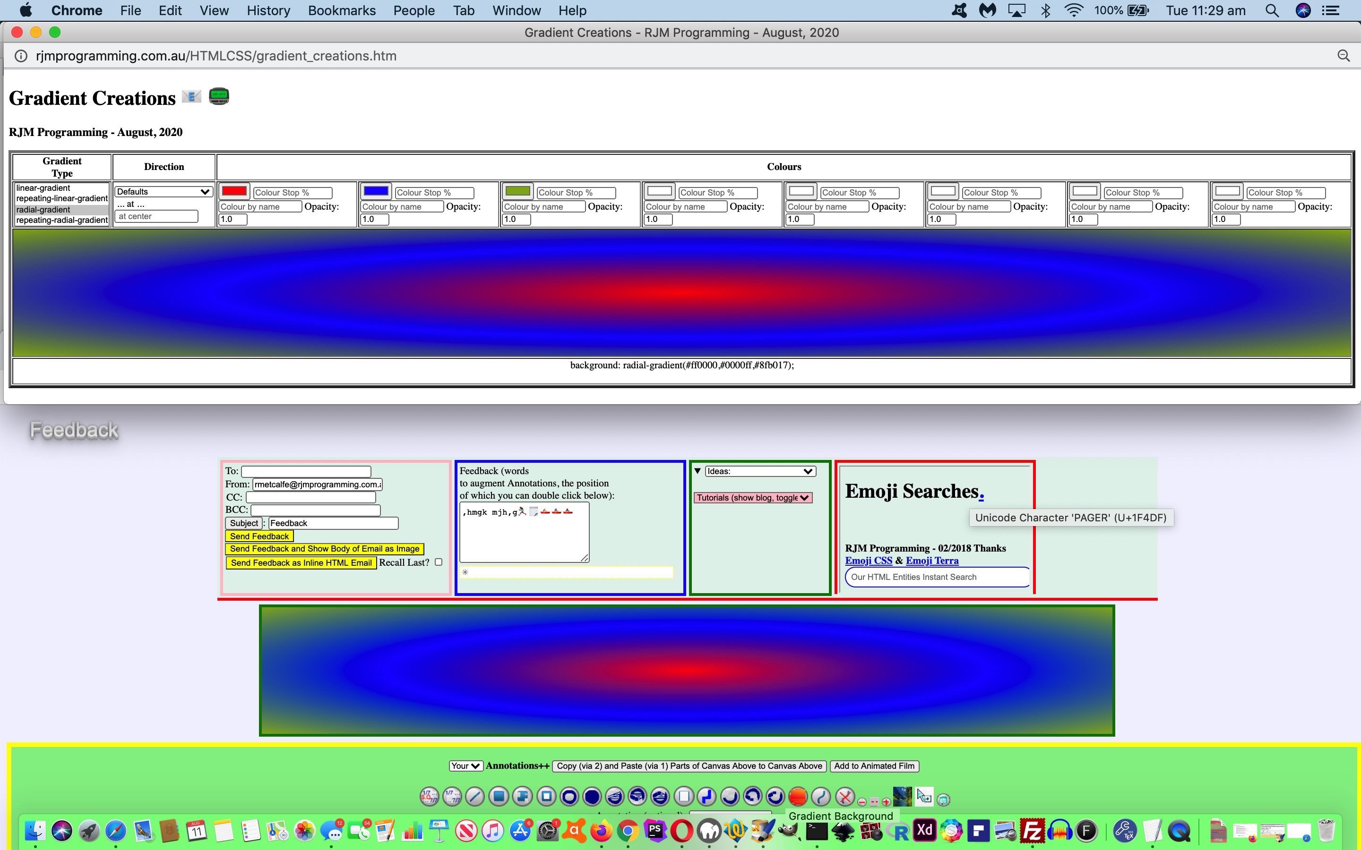Viewport: 1361px width, 850px height.
Task: Toggle the Recall Last checkbox
Action: click(x=439, y=562)
